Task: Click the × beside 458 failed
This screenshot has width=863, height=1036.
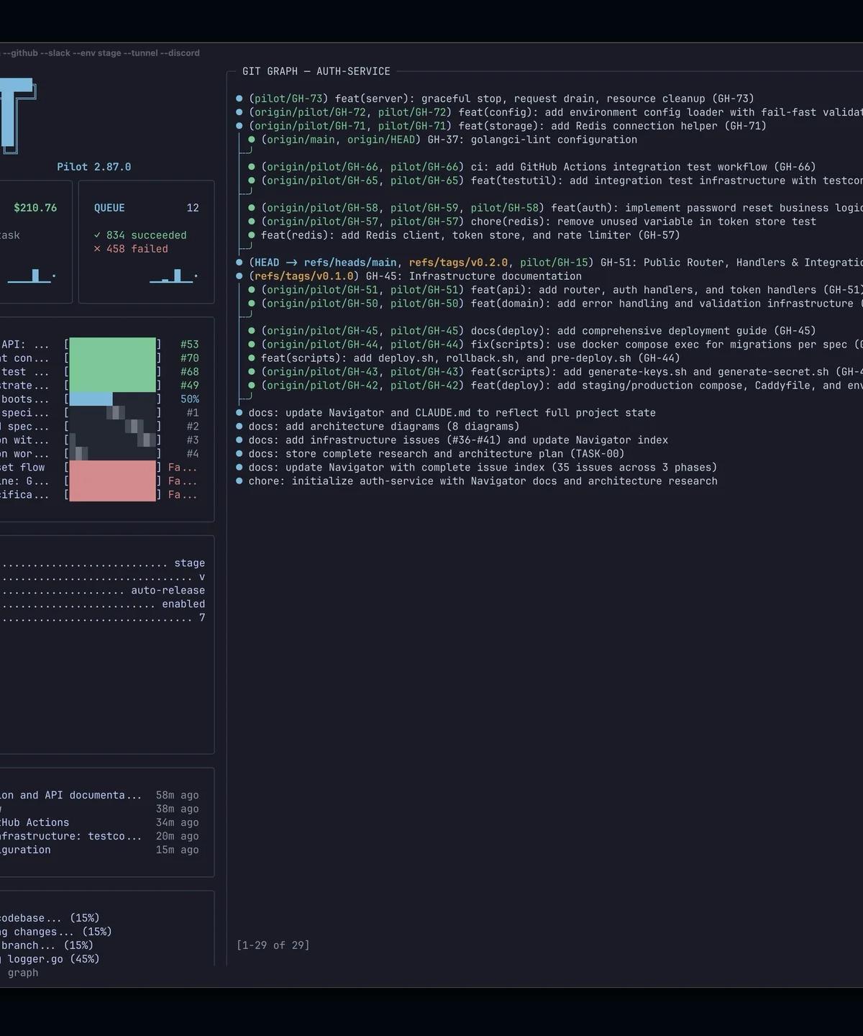Action: pyautogui.click(x=96, y=249)
